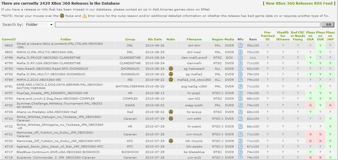Sort by Plays on USA header
Image resolution: width=338 pixels, height=160 pixels.
pyautogui.click(x=310, y=36)
